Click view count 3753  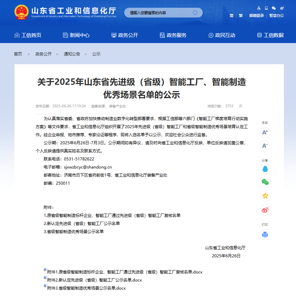pos(229,106)
